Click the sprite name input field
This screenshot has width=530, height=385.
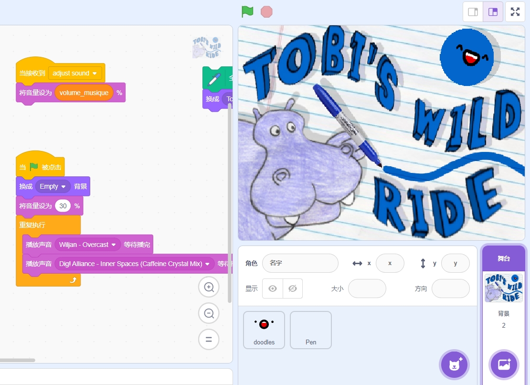(300, 263)
